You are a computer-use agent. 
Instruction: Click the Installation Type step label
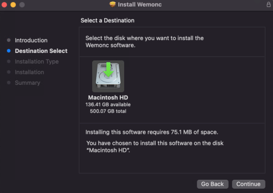[37, 62]
